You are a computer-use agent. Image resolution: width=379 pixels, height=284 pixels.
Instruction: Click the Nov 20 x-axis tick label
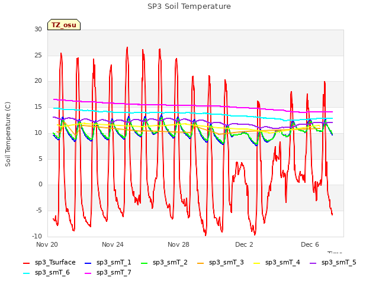point(47,244)
